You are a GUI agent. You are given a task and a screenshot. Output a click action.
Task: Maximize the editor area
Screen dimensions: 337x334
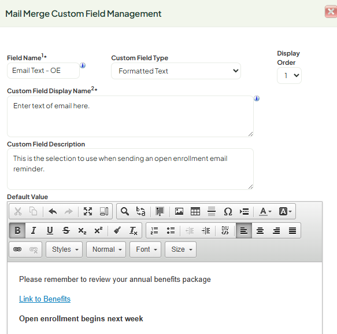88,211
